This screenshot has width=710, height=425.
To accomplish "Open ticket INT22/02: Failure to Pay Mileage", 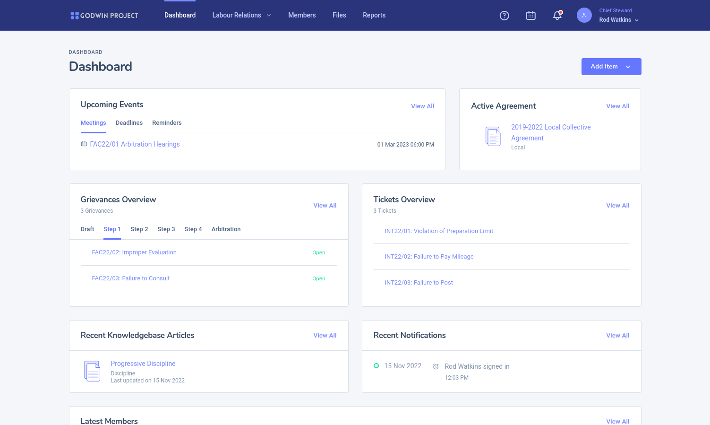I will pyautogui.click(x=429, y=257).
